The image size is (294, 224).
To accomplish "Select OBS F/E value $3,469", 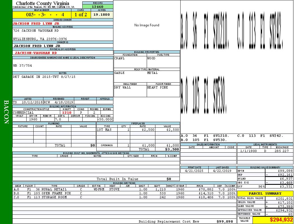I will click(286, 183).
